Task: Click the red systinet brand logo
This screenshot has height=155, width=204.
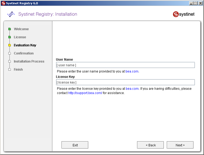Action: click(183, 14)
